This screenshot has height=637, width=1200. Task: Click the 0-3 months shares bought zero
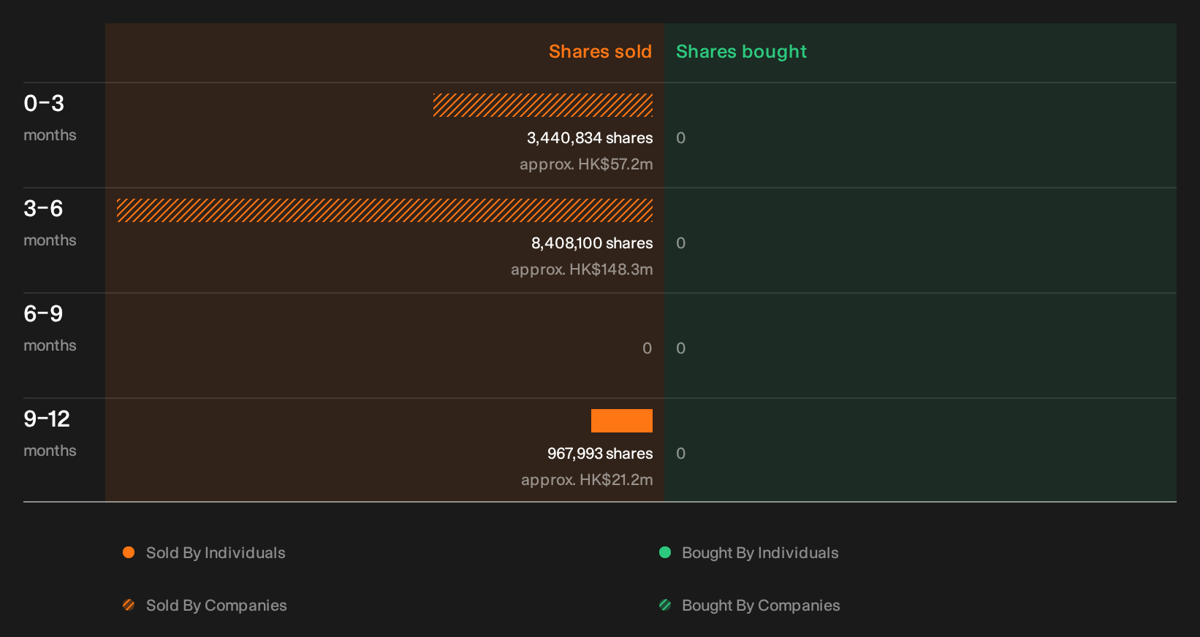pos(680,138)
